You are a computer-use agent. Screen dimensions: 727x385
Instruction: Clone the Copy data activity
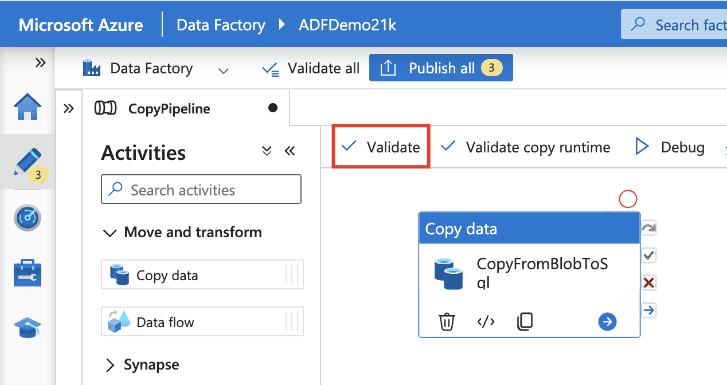525,322
